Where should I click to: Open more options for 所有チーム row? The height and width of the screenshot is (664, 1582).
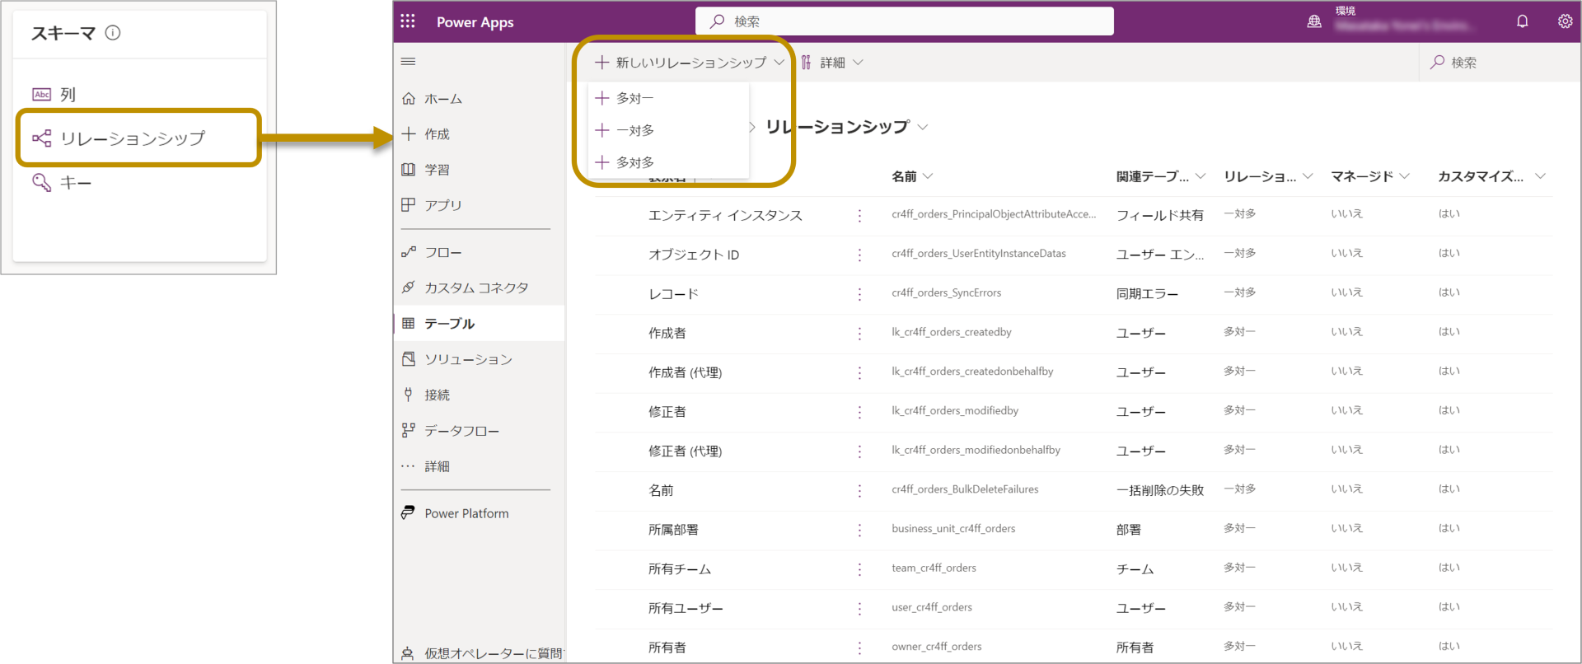tap(859, 569)
